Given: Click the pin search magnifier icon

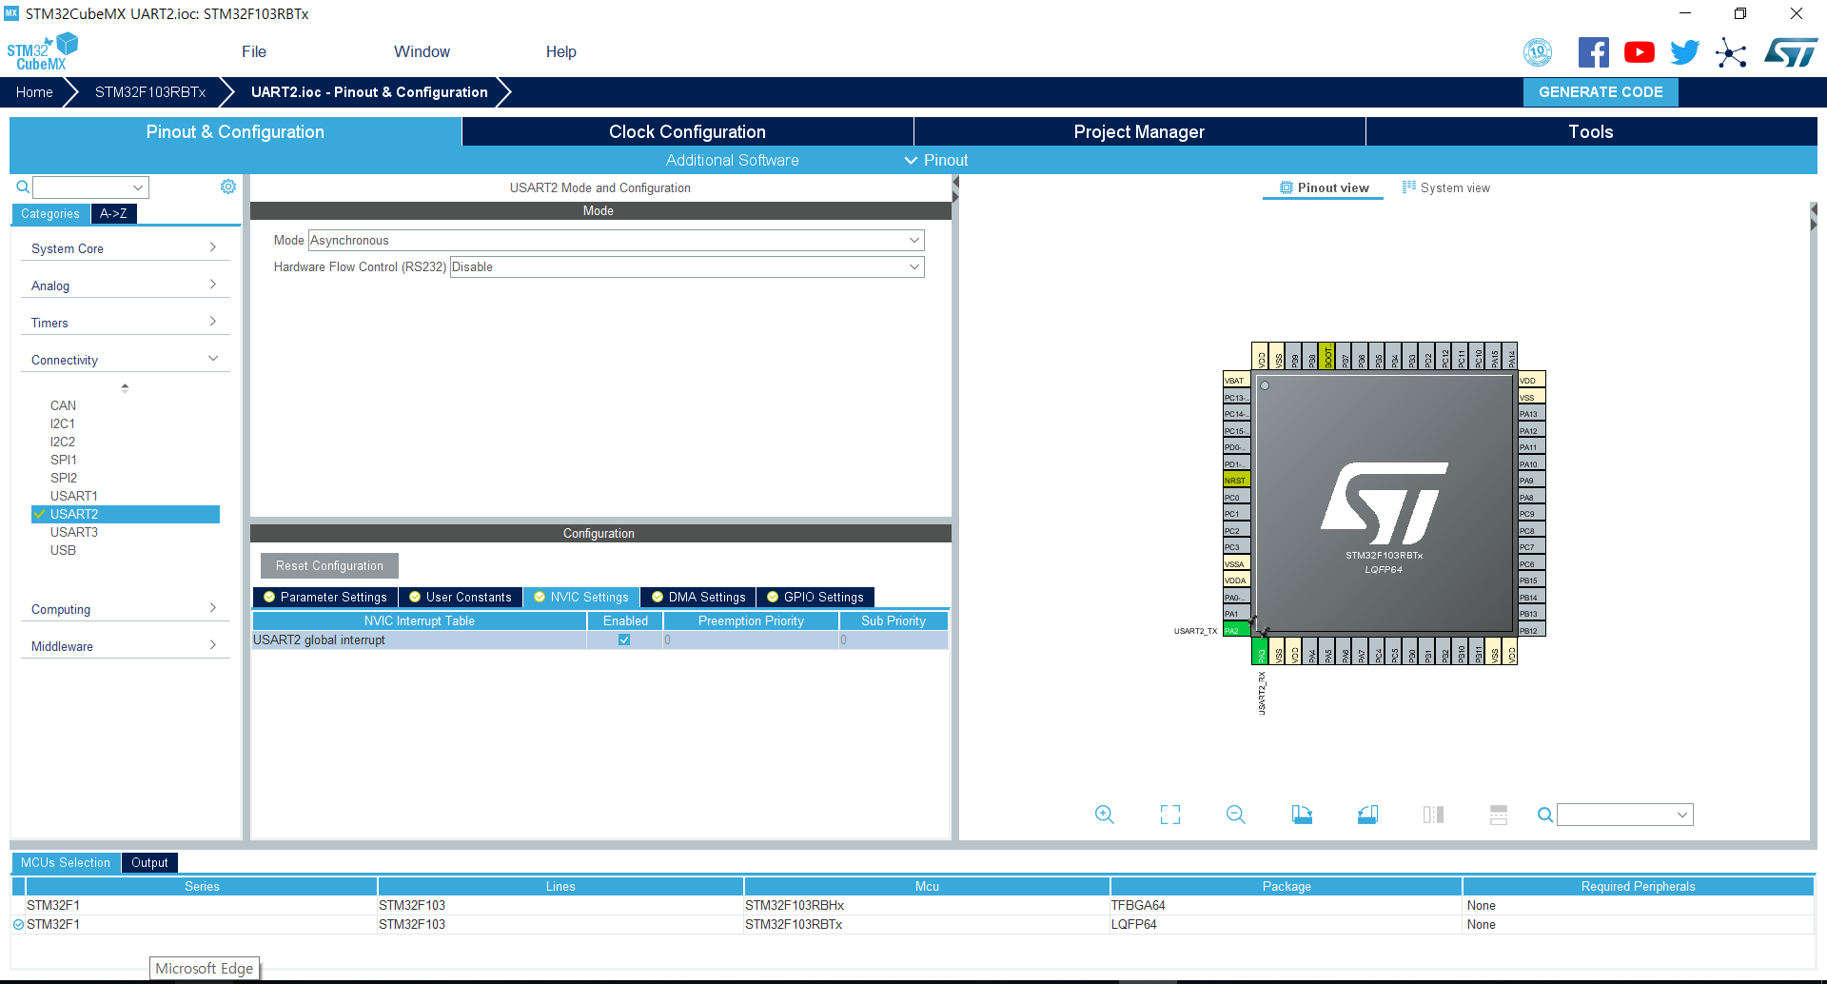Looking at the screenshot, I should [x=1545, y=815].
